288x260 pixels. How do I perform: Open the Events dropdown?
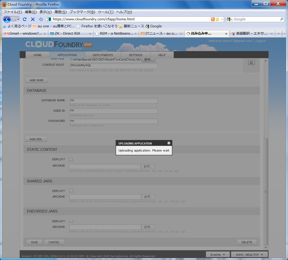coord(218,254)
